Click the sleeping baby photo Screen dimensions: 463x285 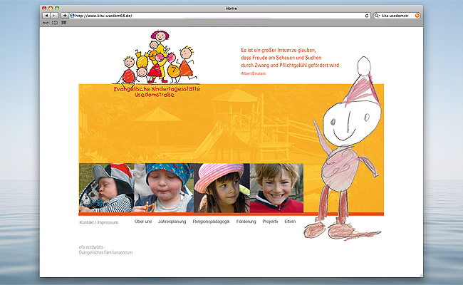click(107, 188)
